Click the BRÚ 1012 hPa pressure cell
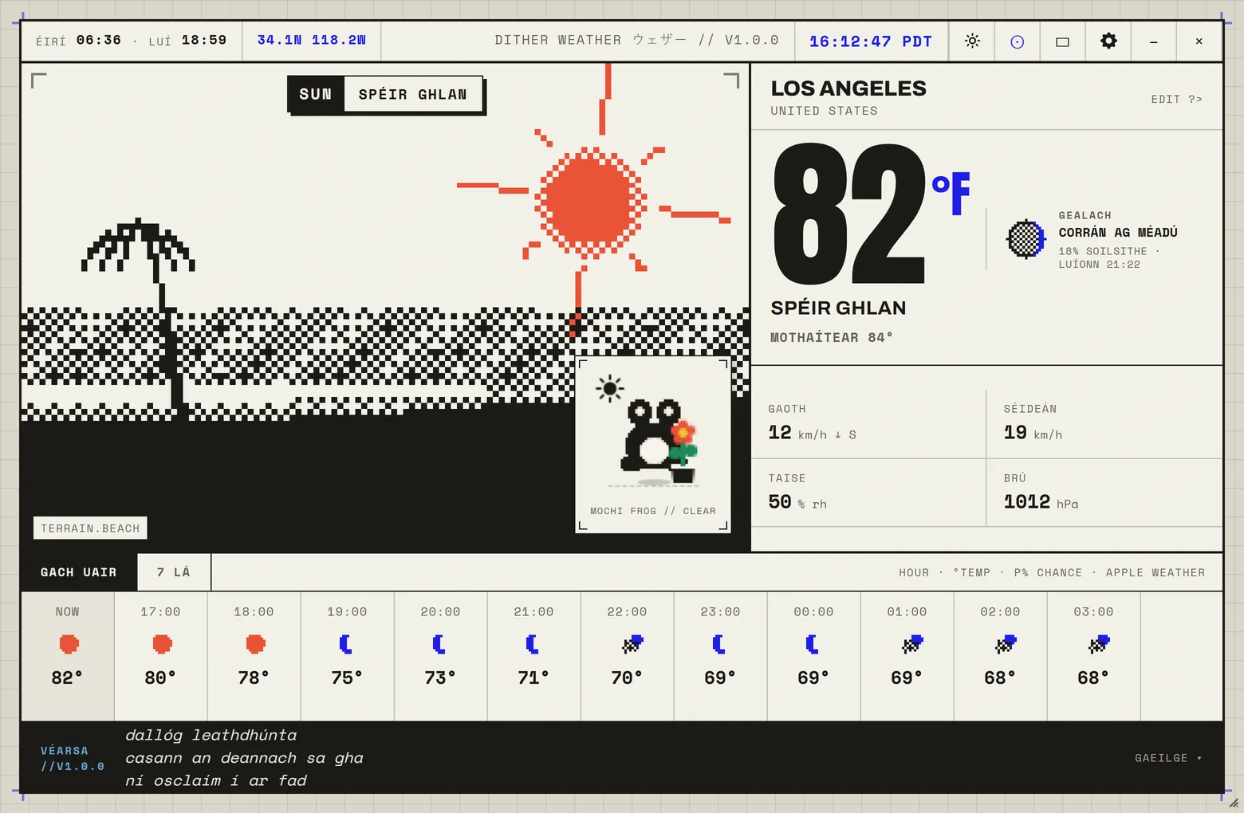 (x=1104, y=492)
